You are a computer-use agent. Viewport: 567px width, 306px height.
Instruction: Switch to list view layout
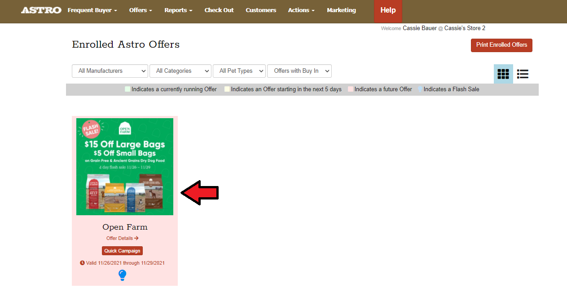[523, 74]
